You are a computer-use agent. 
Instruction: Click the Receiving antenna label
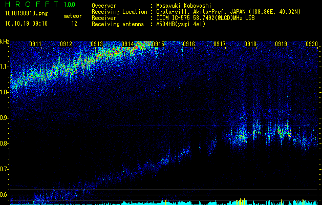(118, 24)
